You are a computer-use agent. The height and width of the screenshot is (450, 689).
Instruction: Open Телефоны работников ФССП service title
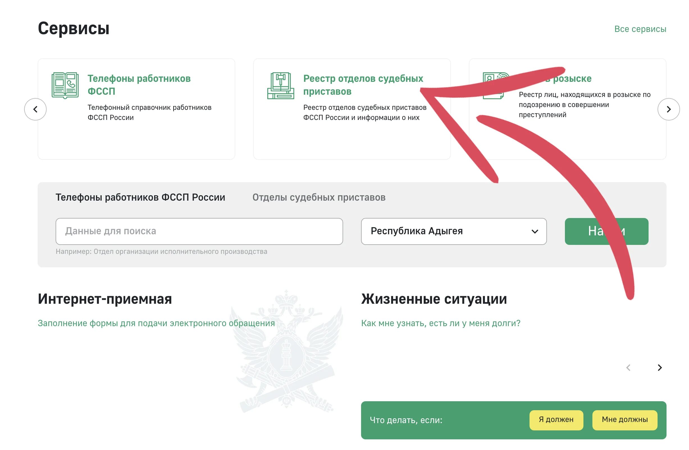139,85
